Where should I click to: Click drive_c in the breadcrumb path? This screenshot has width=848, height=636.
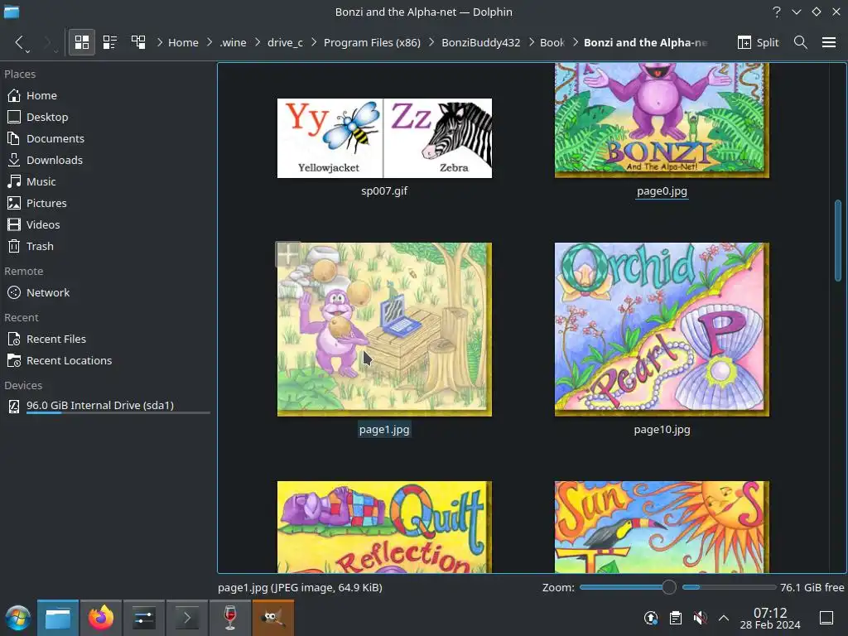[285, 42]
